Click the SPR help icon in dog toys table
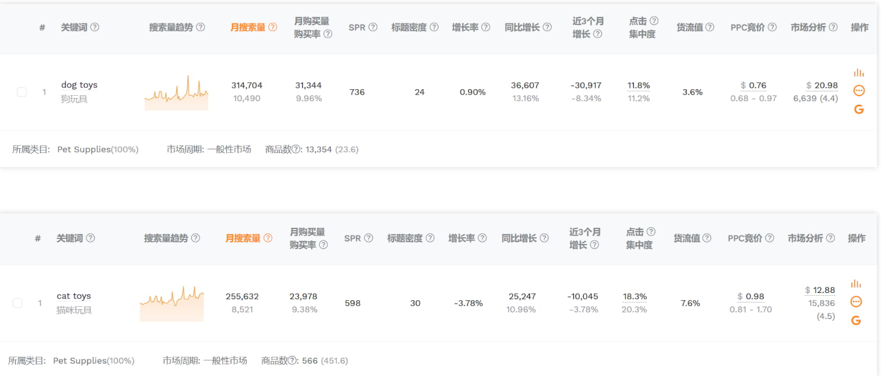 click(373, 27)
